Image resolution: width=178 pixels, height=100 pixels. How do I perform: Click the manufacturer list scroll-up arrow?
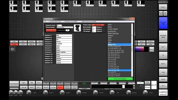132,24
